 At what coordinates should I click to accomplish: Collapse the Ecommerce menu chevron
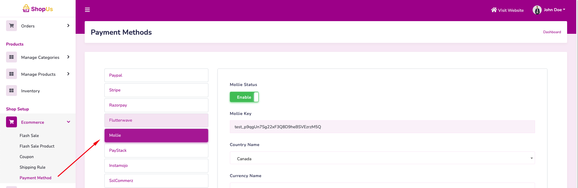pyautogui.click(x=68, y=122)
